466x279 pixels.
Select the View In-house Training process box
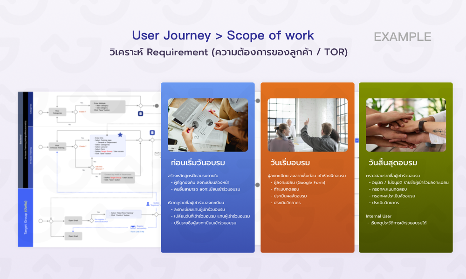coord(57,146)
